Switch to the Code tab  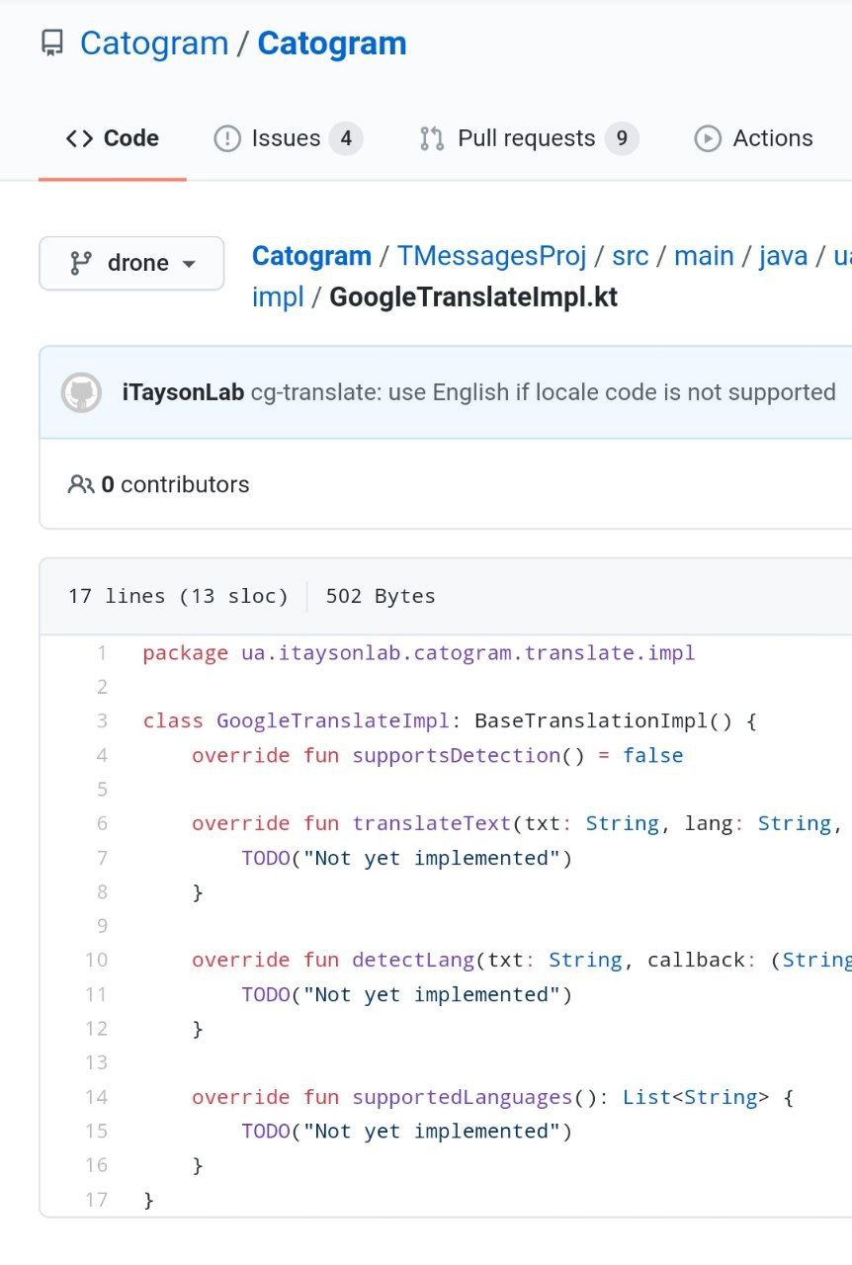113,138
